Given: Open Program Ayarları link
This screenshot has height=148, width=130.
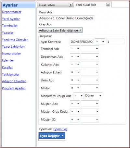Looking at the screenshot, I should coord(14,88).
